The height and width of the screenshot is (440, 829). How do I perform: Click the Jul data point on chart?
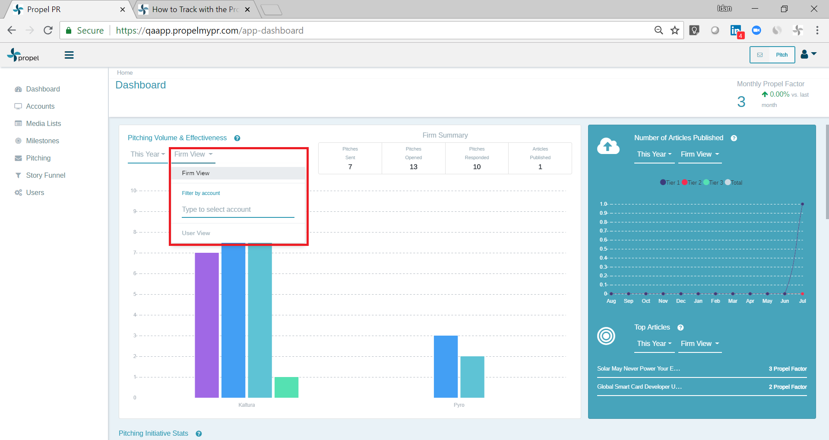802,204
